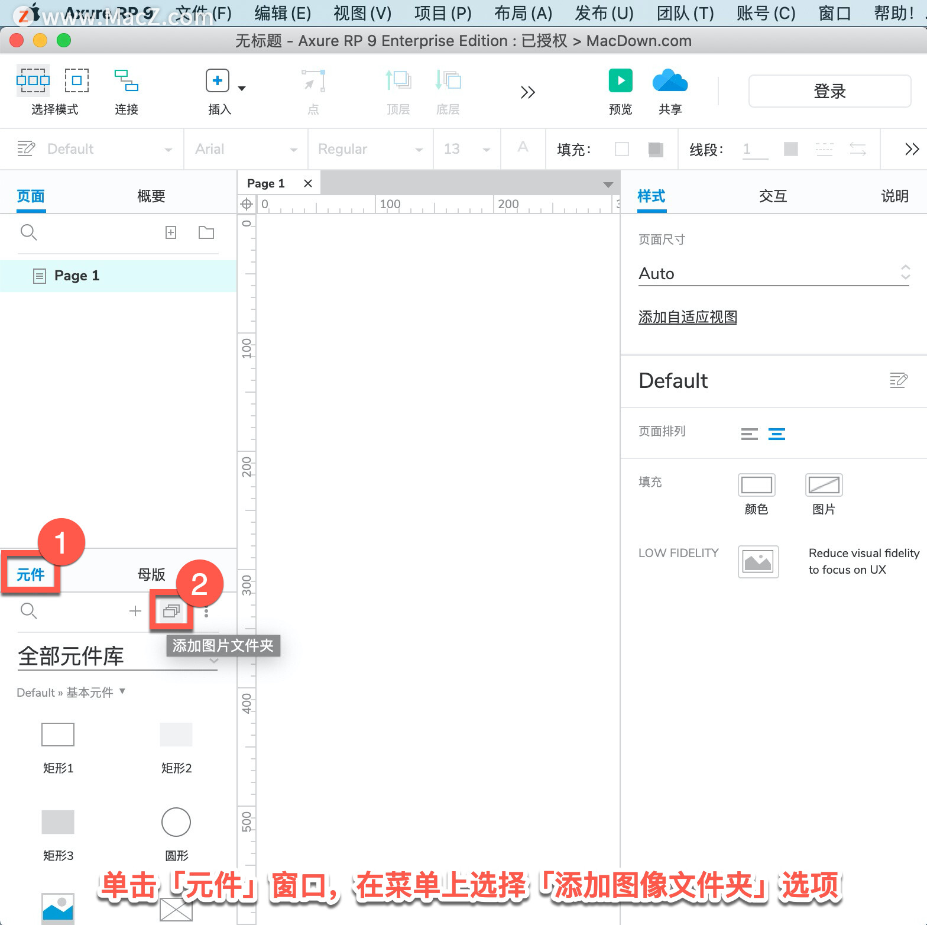The width and height of the screenshot is (927, 925).
Task: Click the login button
Action: click(x=829, y=91)
